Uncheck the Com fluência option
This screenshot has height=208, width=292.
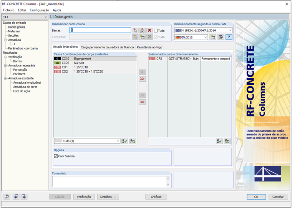tap(56, 156)
